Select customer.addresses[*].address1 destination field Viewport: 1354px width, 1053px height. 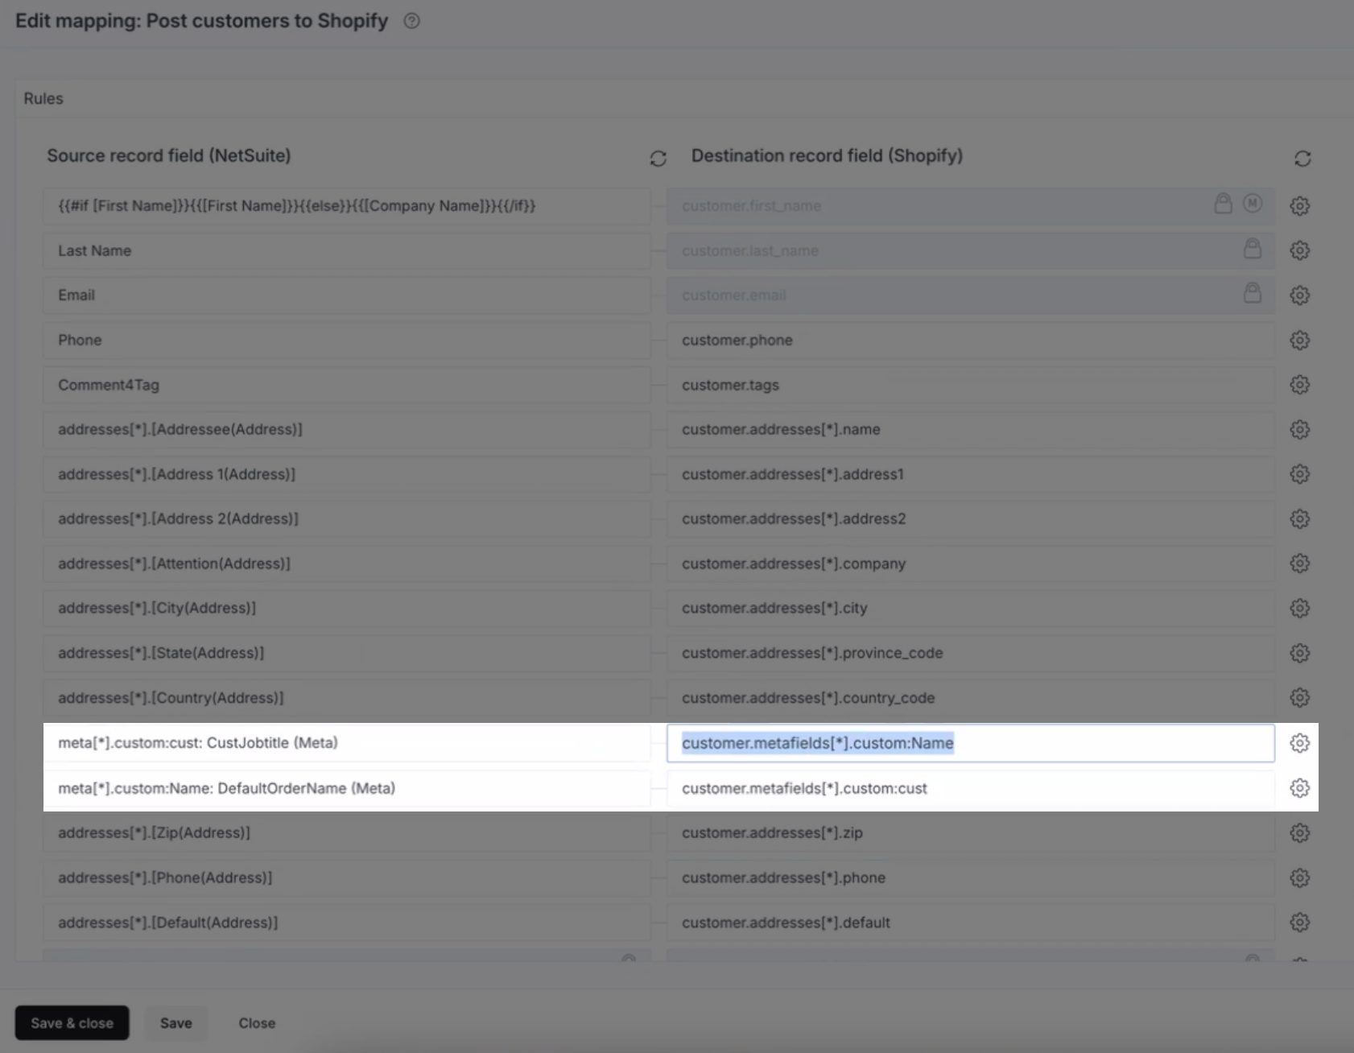tap(971, 474)
